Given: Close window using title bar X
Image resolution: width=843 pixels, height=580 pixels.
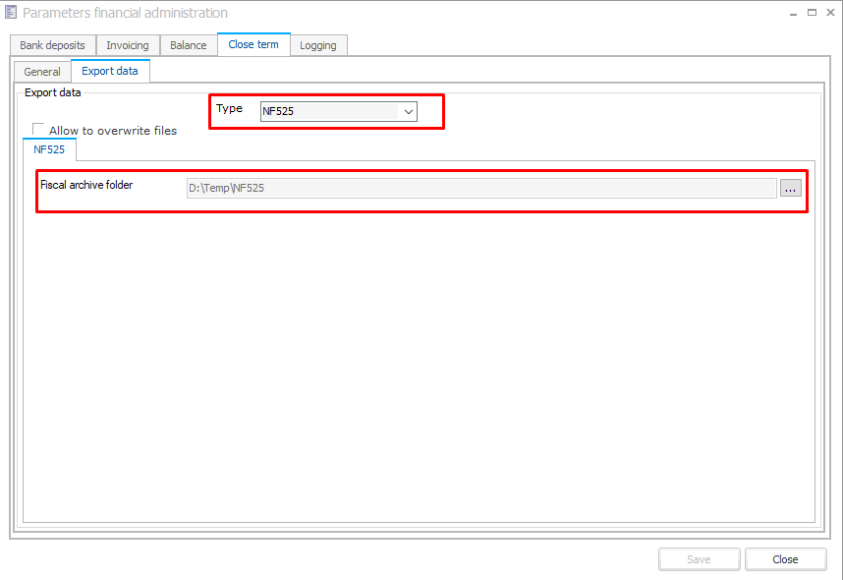Looking at the screenshot, I should [830, 13].
